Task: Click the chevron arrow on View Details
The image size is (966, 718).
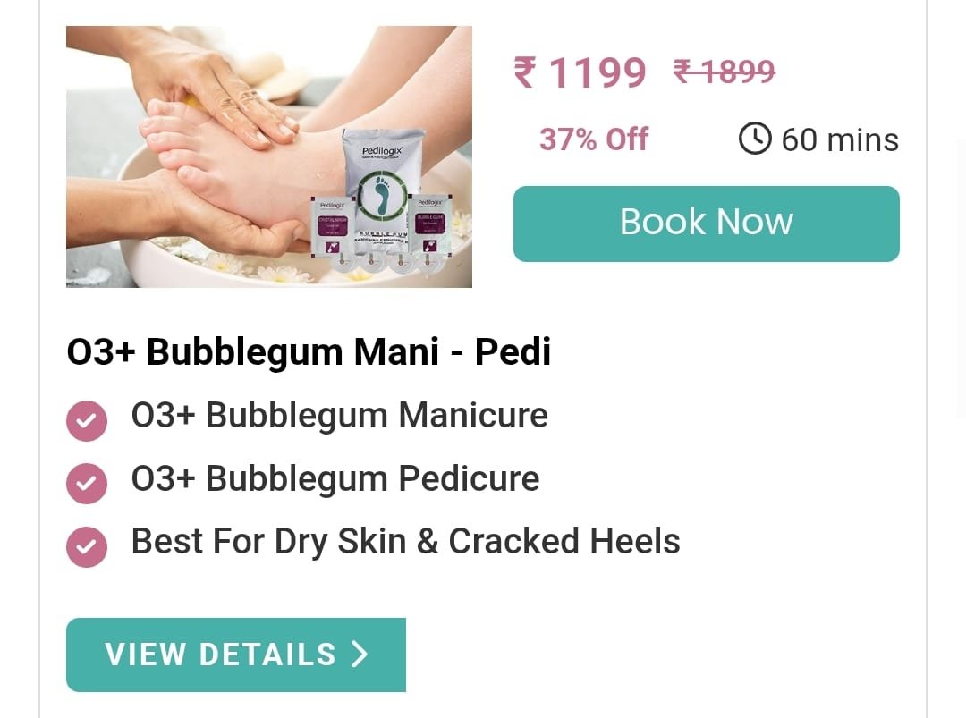Action: (x=360, y=654)
